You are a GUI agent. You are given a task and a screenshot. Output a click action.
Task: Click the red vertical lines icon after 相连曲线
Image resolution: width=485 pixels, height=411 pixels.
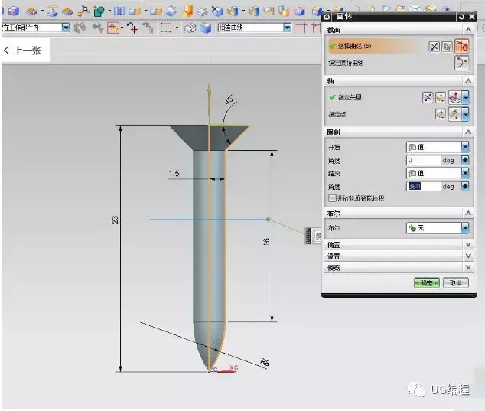[301, 28]
